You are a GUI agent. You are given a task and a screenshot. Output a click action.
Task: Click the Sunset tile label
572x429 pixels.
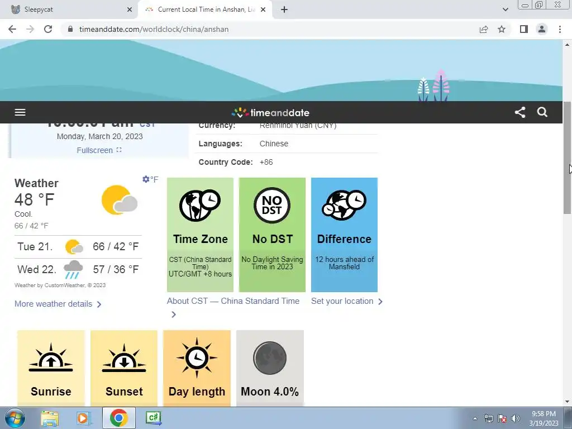tap(124, 392)
